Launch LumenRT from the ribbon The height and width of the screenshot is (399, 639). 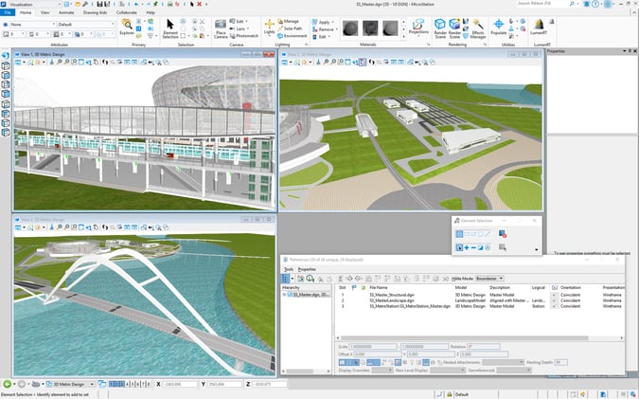click(x=540, y=27)
